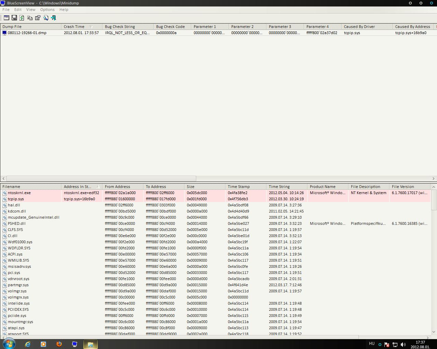Click the monitor icon beside 080112-19266-01.dmp

(4, 33)
